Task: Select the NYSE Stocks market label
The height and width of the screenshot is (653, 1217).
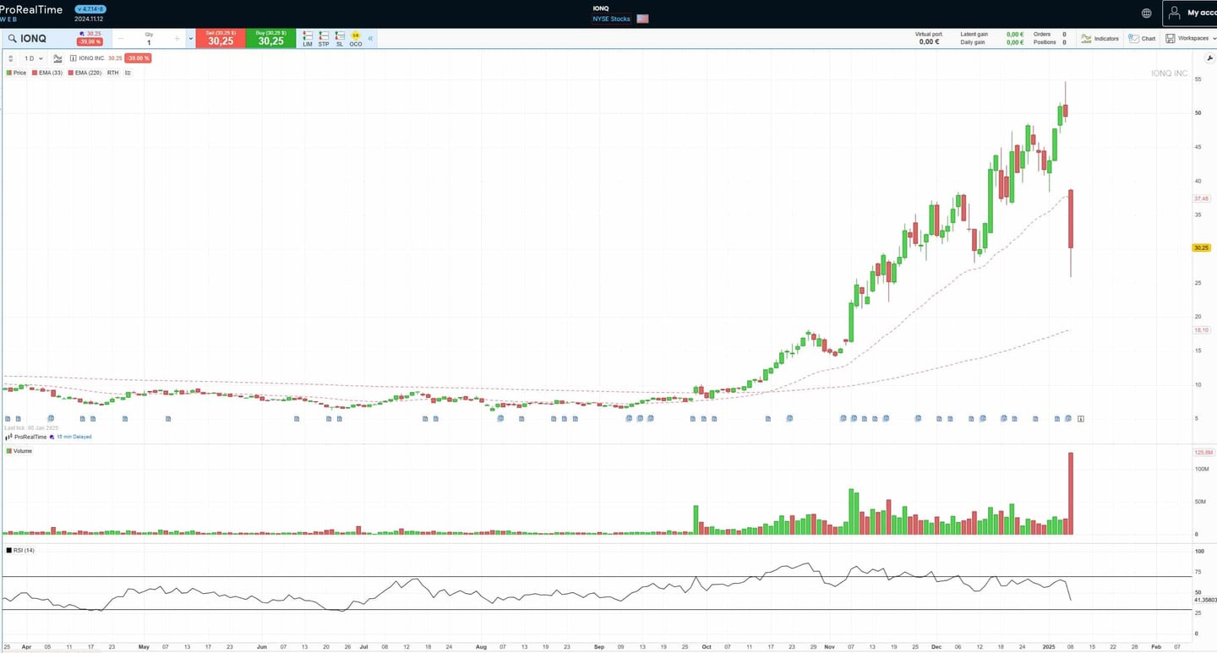Action: [x=610, y=18]
